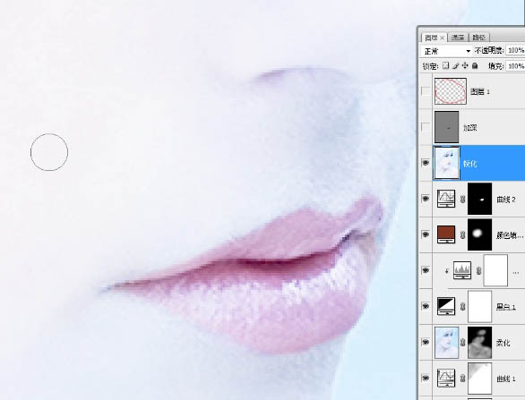Click the opacity 100% field
Screen dimensions: 525x400
(516, 50)
